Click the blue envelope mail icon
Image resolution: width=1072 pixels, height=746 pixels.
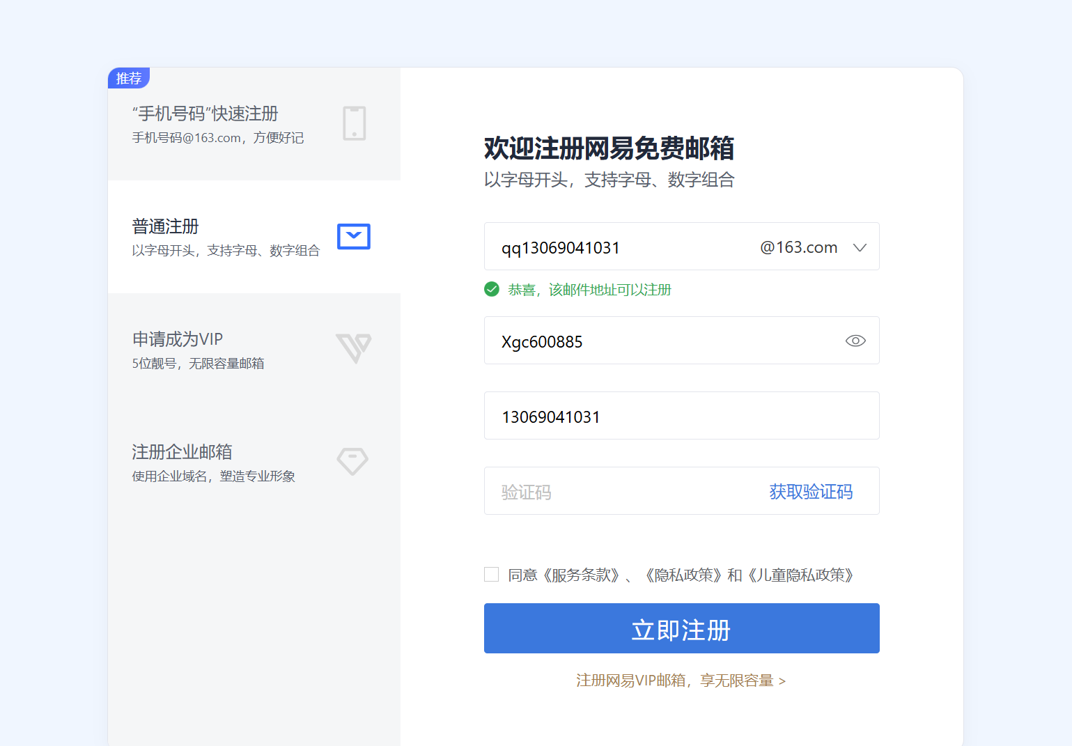click(x=353, y=237)
